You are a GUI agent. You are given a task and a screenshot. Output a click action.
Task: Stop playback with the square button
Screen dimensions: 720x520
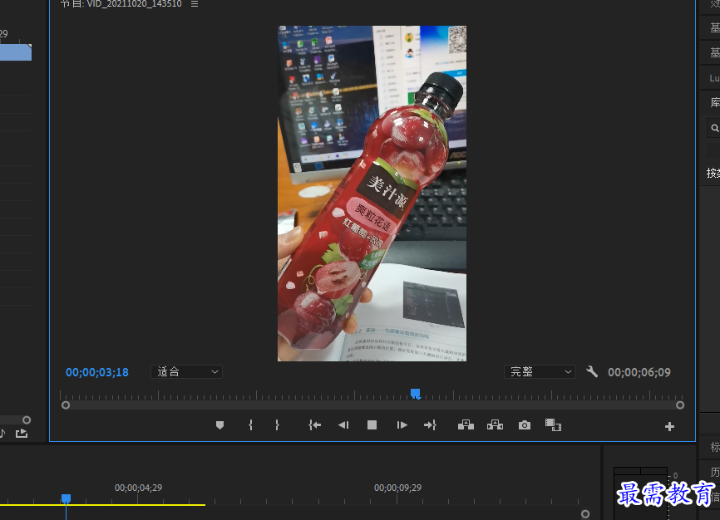372,425
